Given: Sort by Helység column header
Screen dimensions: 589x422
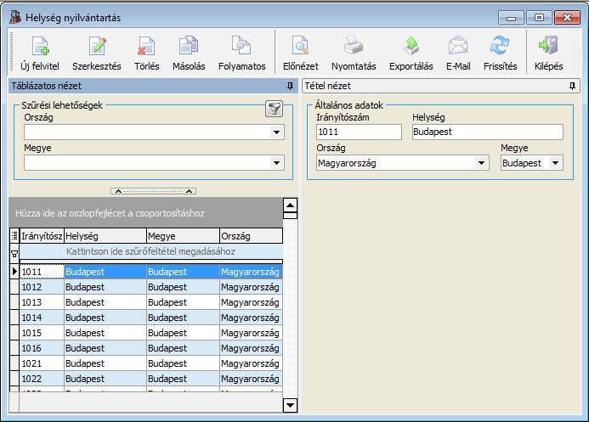Looking at the screenshot, I should 105,236.
